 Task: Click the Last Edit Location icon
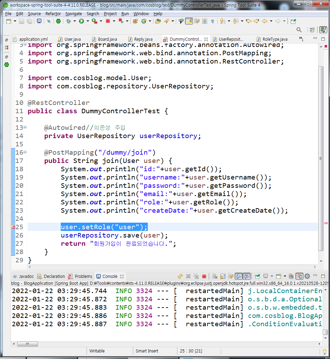249,21
